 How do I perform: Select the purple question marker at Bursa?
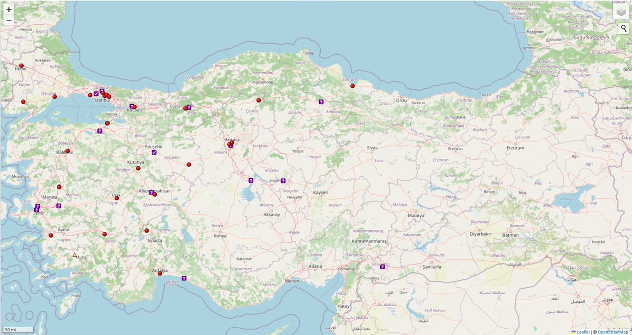pos(100,131)
